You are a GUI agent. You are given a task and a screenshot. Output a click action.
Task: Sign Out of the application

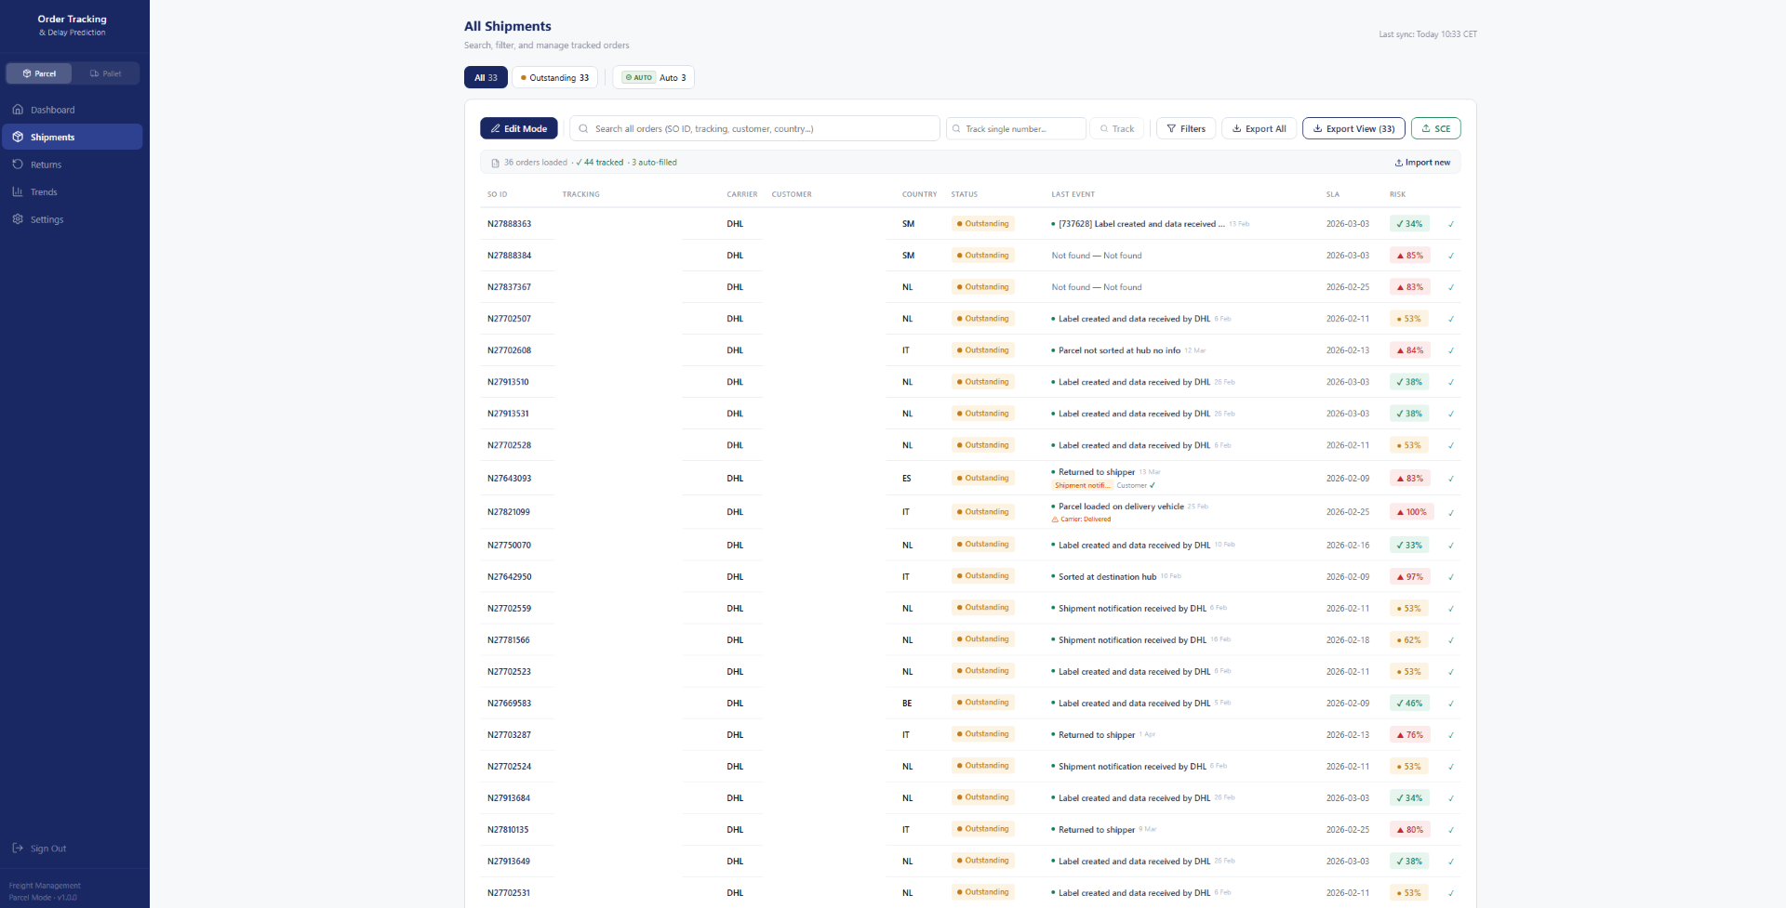(47, 849)
